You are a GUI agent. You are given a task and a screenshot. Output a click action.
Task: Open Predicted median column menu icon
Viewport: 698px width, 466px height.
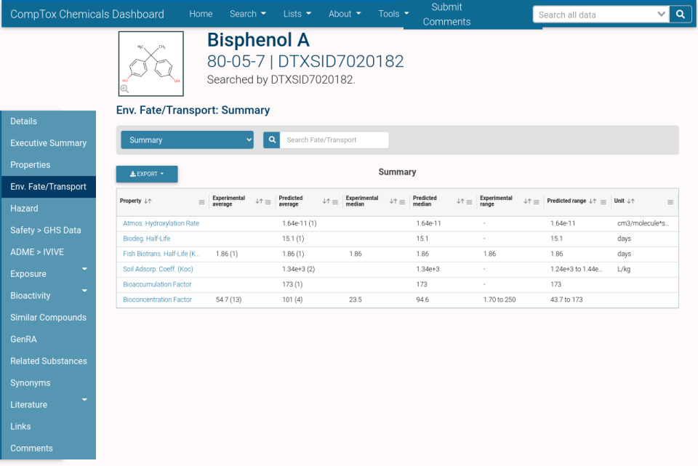(x=469, y=202)
